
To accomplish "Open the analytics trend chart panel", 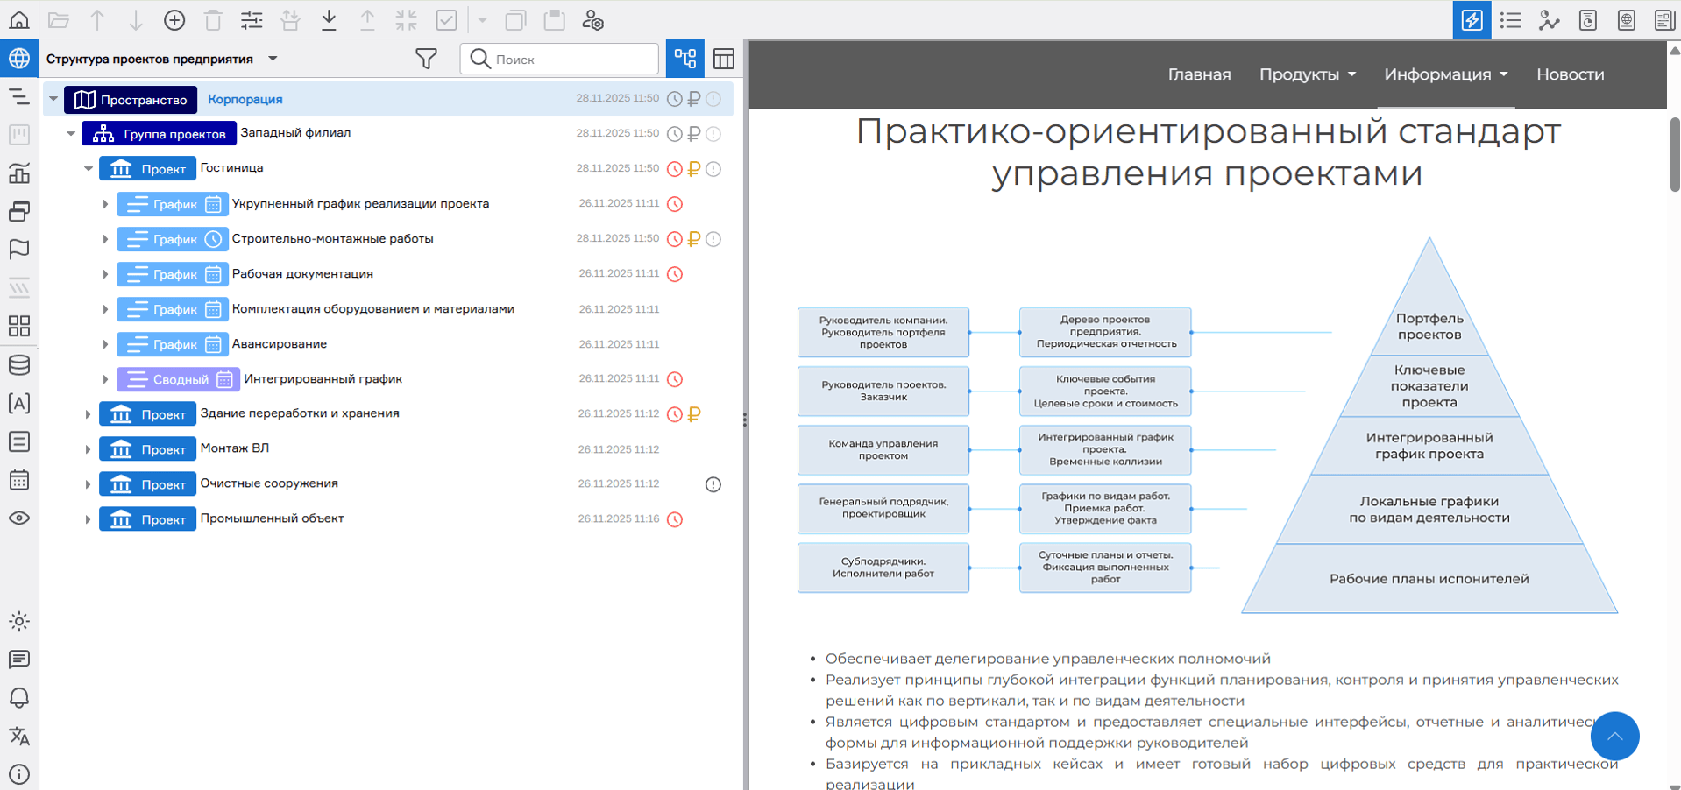I will 1550,20.
